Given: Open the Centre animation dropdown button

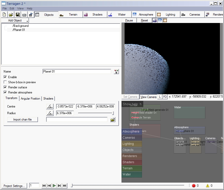Looking at the screenshot, I should [x=49, y=106].
